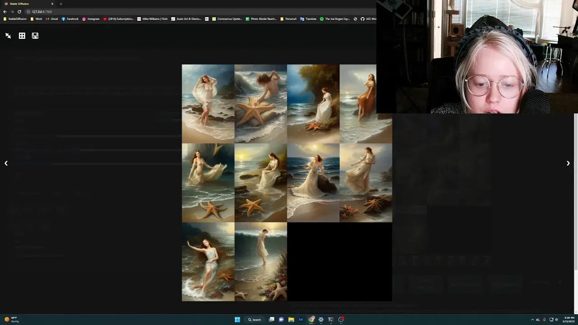Open a new browser tab
The image size is (578, 325).
pyautogui.click(x=61, y=4)
